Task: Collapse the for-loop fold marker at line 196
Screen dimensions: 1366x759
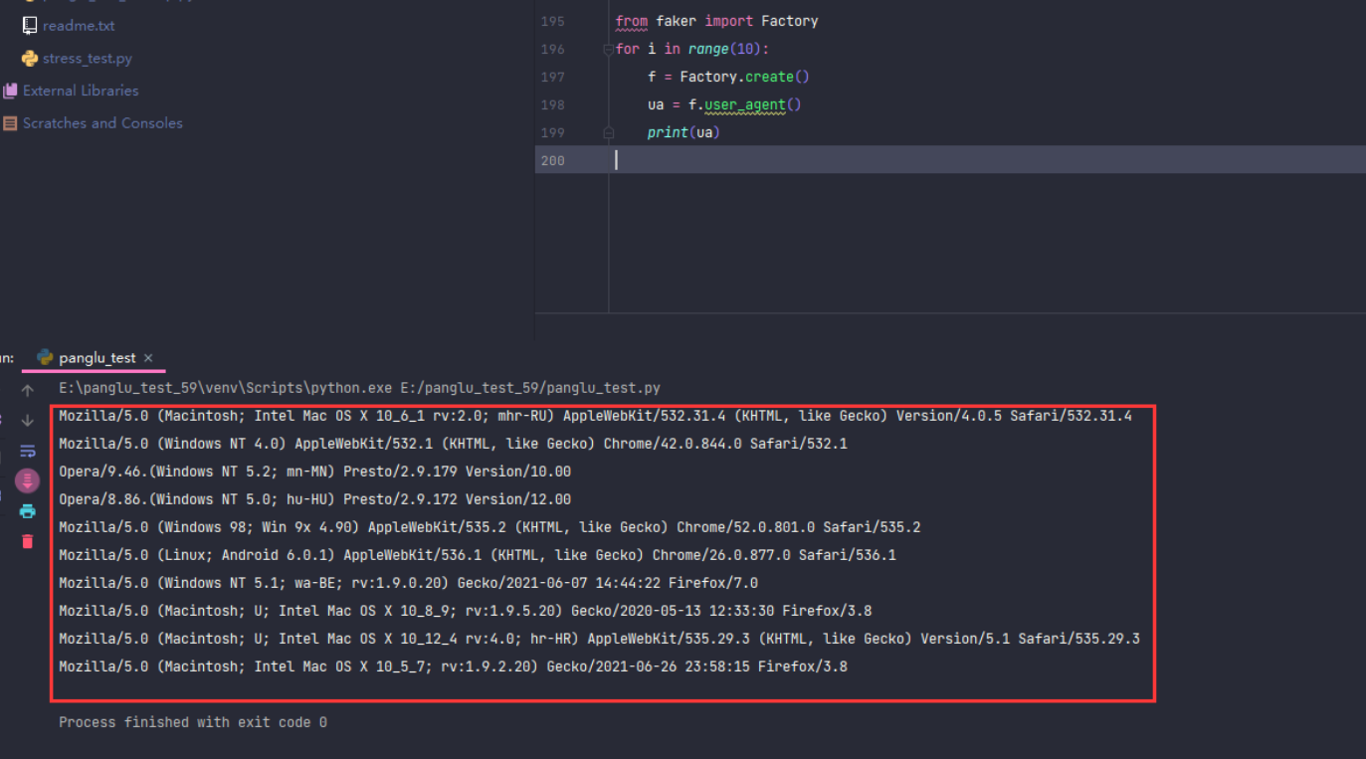Action: coord(608,49)
